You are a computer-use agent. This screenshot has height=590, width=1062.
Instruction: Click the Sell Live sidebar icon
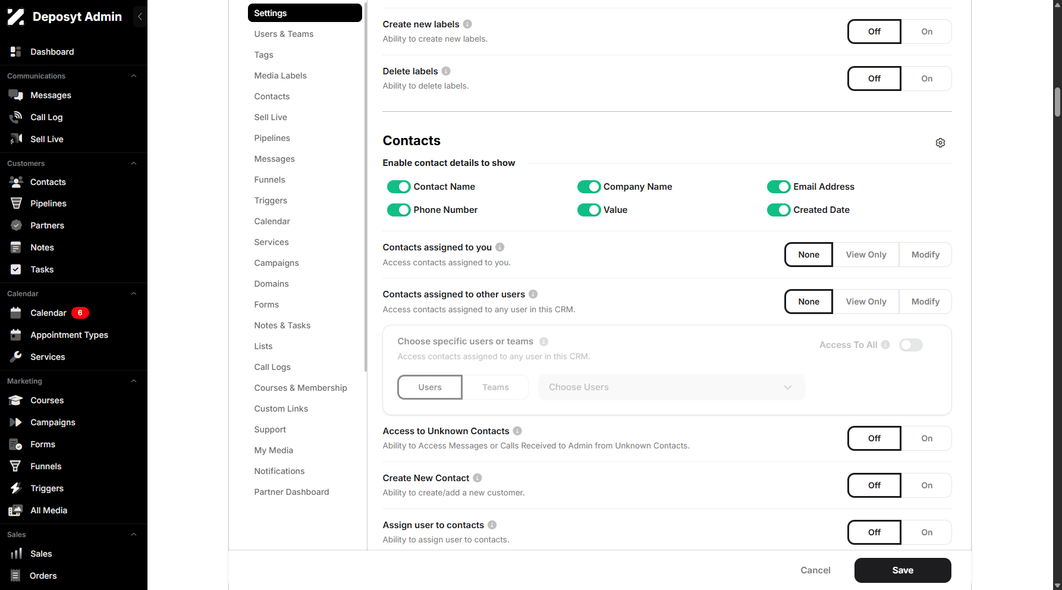click(16, 139)
